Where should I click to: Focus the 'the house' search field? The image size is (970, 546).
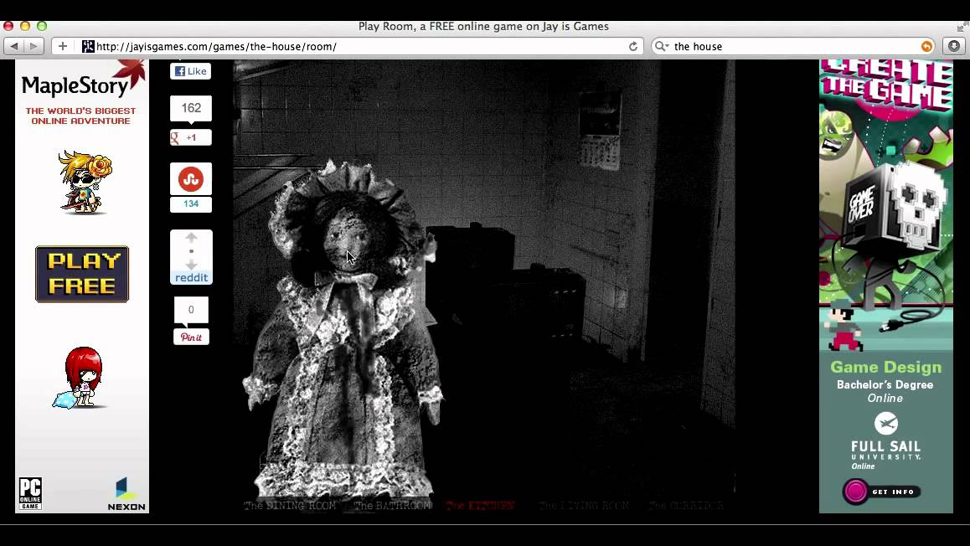[795, 46]
